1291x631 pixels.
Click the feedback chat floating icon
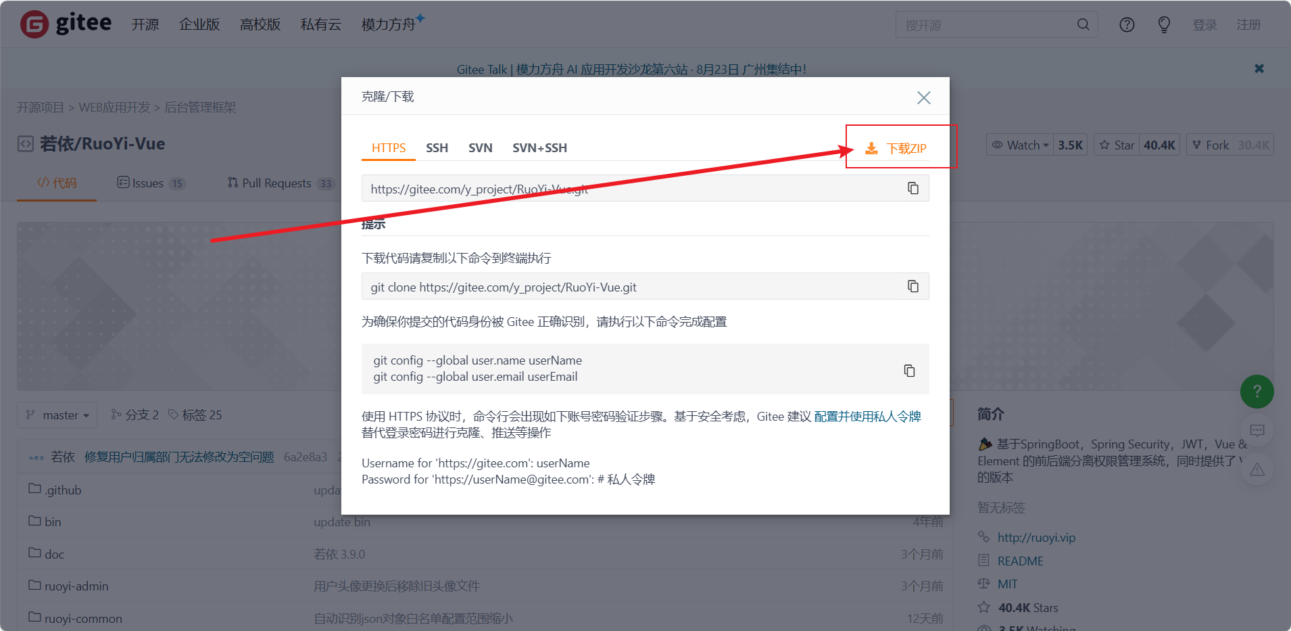click(1257, 430)
